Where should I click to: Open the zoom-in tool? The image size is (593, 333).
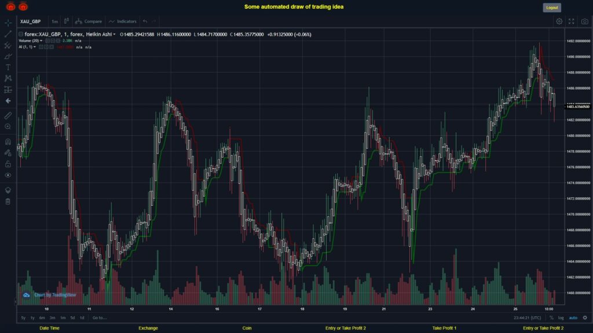click(x=7, y=126)
